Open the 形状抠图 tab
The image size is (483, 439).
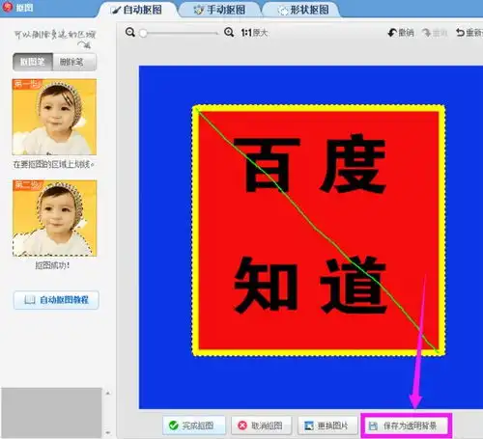click(x=302, y=10)
